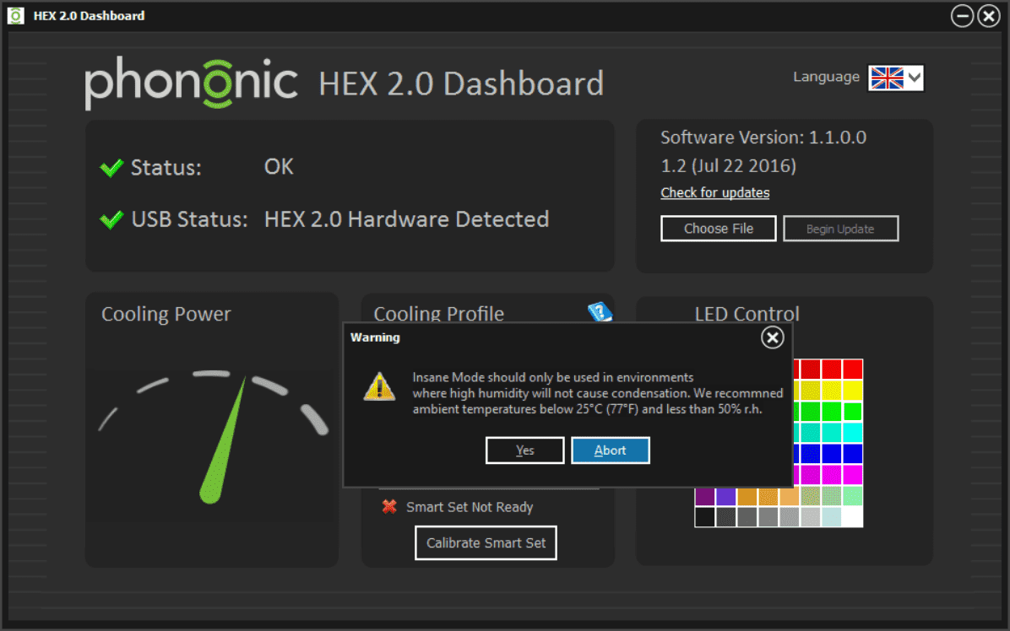Confirm Insane Mode by pressing Yes
This screenshot has width=1010, height=631.
click(x=524, y=450)
